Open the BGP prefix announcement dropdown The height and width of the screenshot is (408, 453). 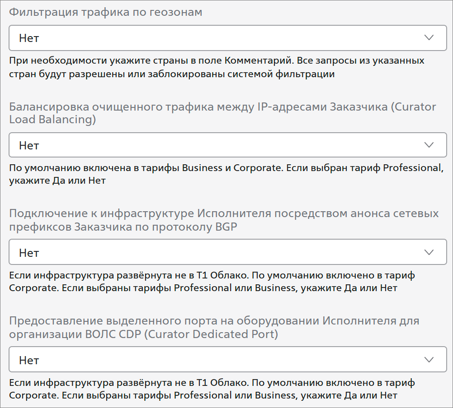tap(228, 252)
